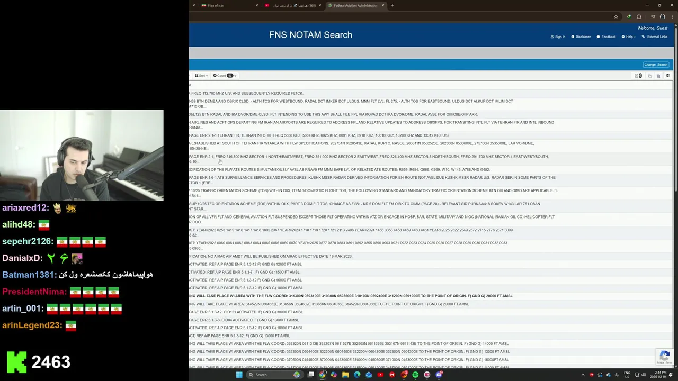Open the Disclaimer link

pos(581,37)
